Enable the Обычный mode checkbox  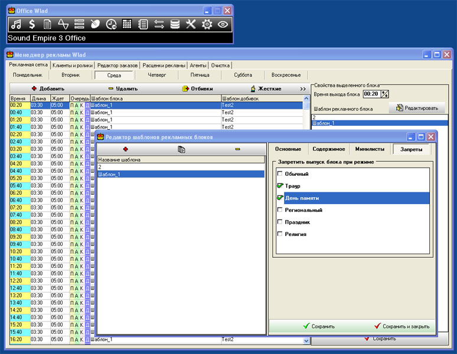[280, 173]
